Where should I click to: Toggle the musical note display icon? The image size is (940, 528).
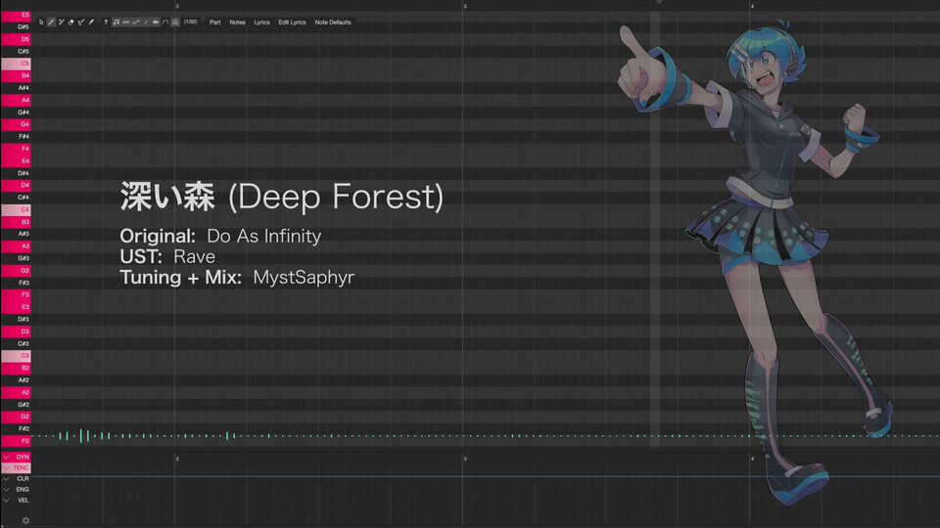(x=117, y=22)
